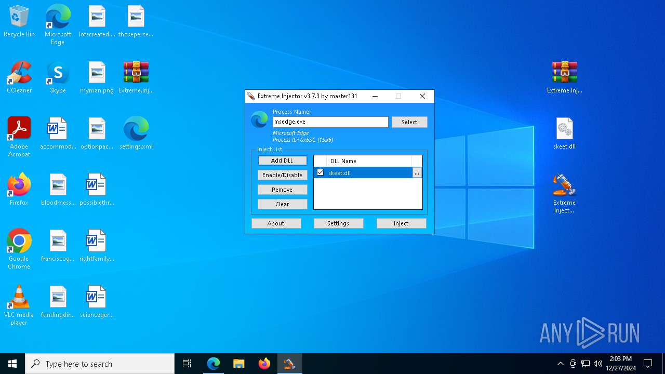Open the Adobe Acrobat desktop shortcut

click(19, 137)
